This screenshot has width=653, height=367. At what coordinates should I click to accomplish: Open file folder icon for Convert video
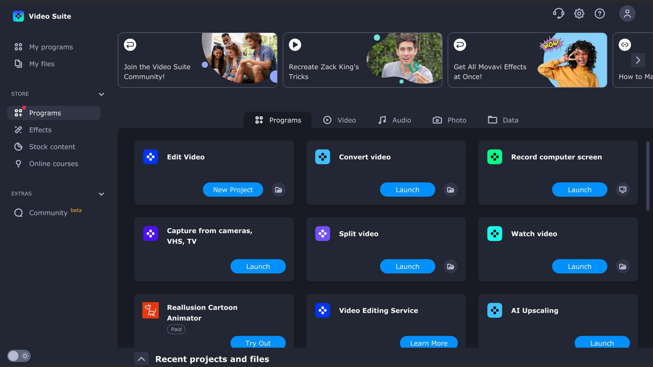click(x=451, y=190)
